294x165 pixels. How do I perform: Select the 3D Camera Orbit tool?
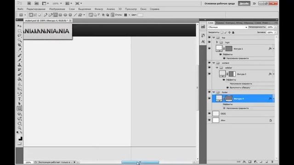pos(19,119)
